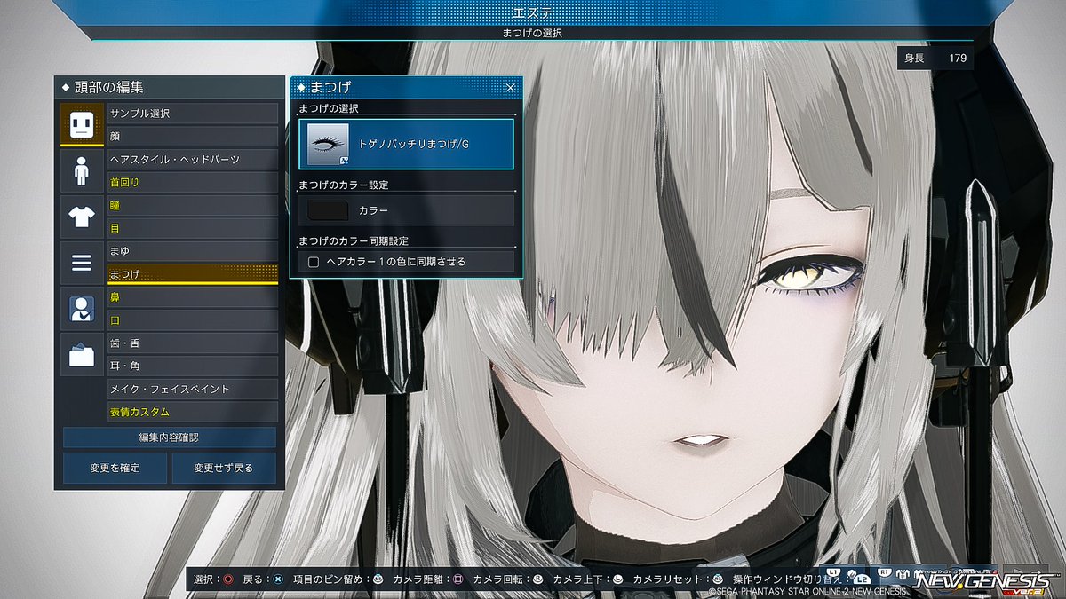Open 瞳 menu item

(193, 206)
